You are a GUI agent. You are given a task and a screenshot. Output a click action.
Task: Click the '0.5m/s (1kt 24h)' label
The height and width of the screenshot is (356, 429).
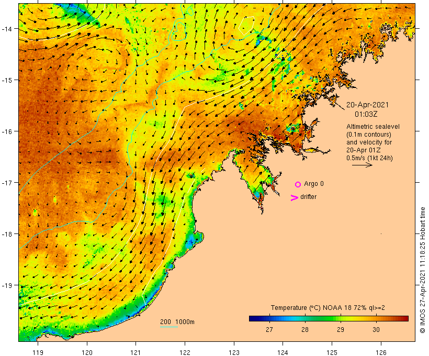click(x=369, y=158)
